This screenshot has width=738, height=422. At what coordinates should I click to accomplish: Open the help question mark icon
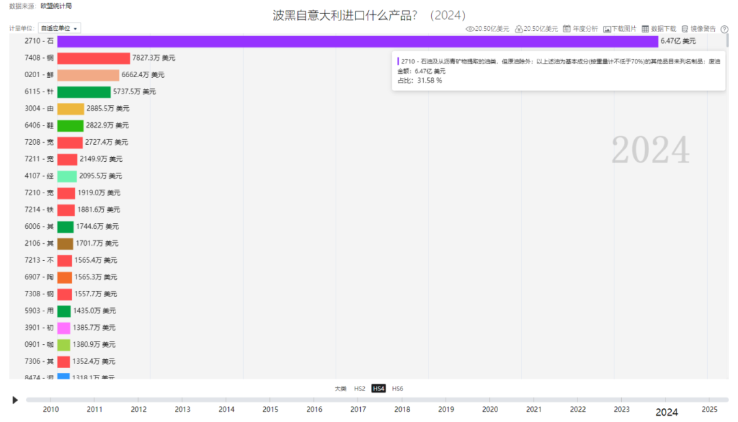tap(724, 29)
